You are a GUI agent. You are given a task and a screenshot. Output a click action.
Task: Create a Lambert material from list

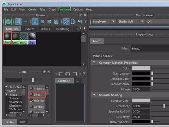(x=37, y=107)
